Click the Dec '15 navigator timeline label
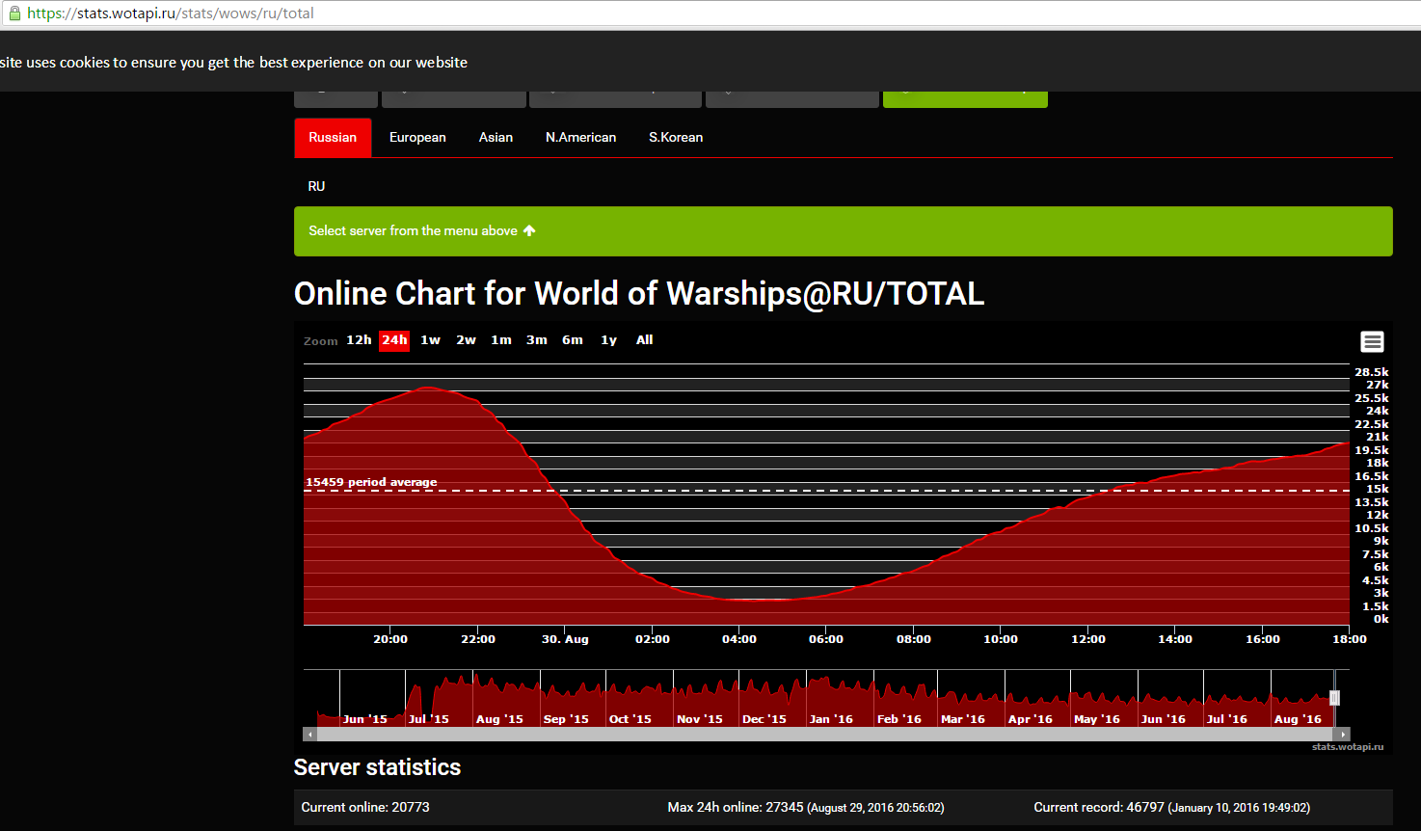Image resolution: width=1421 pixels, height=831 pixels. 764,719
